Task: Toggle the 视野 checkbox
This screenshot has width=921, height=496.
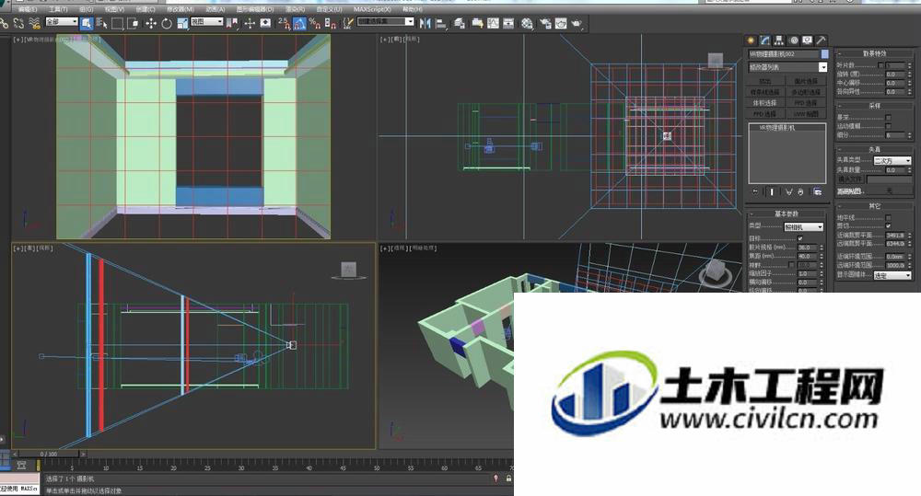Action: [791, 265]
